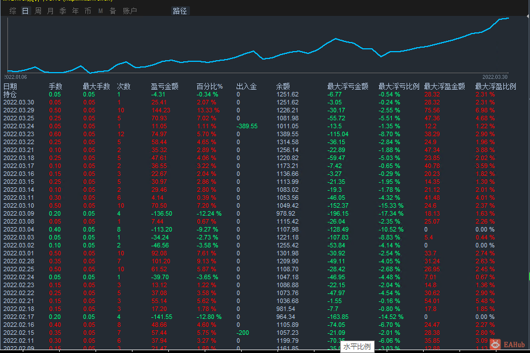Image resolution: width=530 pixels, height=353 pixels.
Task: Click the 最大浮盈比例 column header
Action: click(495, 86)
